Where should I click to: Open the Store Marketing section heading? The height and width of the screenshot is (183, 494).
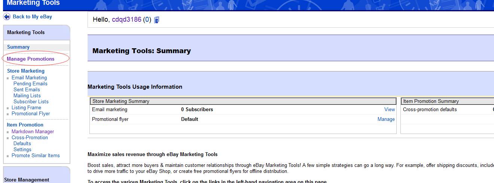[x=26, y=71]
